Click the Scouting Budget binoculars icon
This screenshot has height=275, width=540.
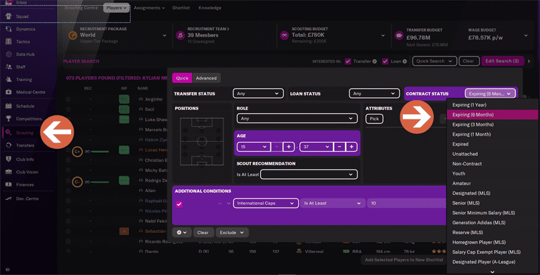[x=284, y=35]
